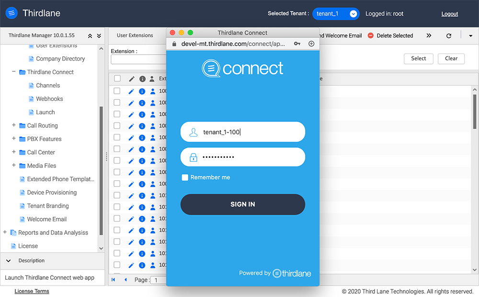Open Webhooks in the tree
The width and height of the screenshot is (479, 297).
pyautogui.click(x=49, y=99)
